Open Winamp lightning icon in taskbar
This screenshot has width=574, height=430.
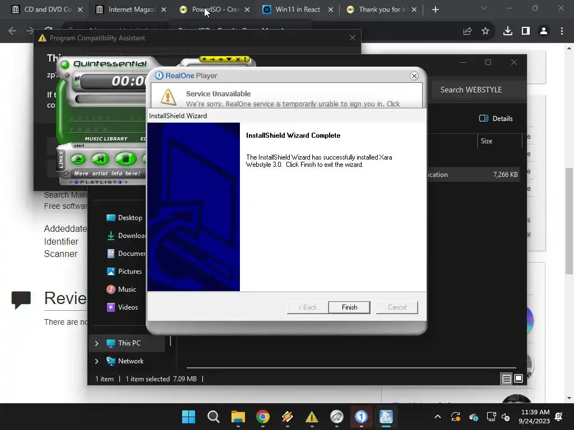point(288,417)
